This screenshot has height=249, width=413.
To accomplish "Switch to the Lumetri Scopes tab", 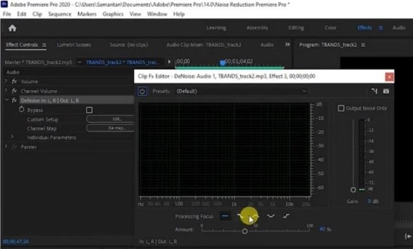I will tap(74, 45).
